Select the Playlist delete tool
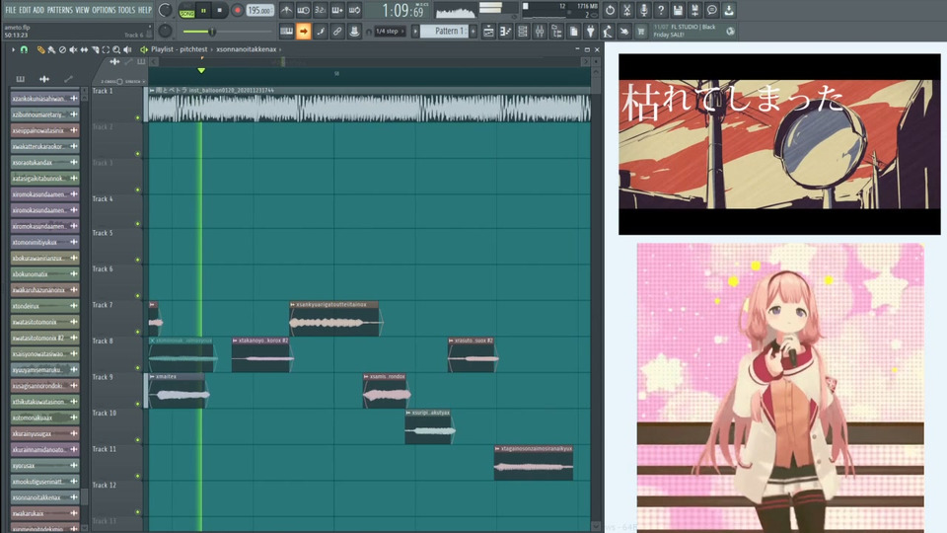Viewport: 947px width, 533px height. (x=62, y=49)
